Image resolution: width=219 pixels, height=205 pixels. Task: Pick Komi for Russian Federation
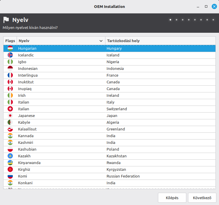tap(58, 176)
